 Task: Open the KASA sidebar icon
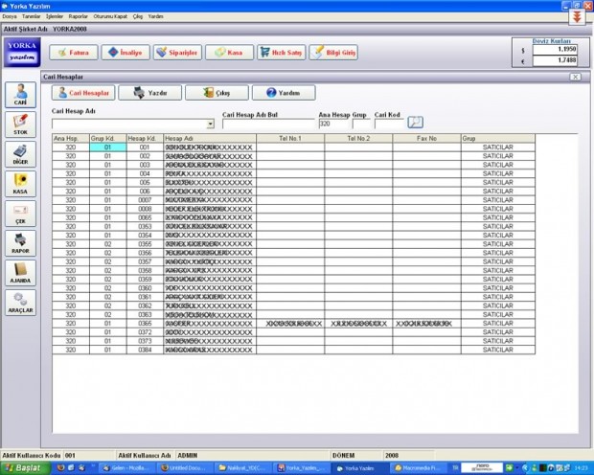tap(20, 184)
